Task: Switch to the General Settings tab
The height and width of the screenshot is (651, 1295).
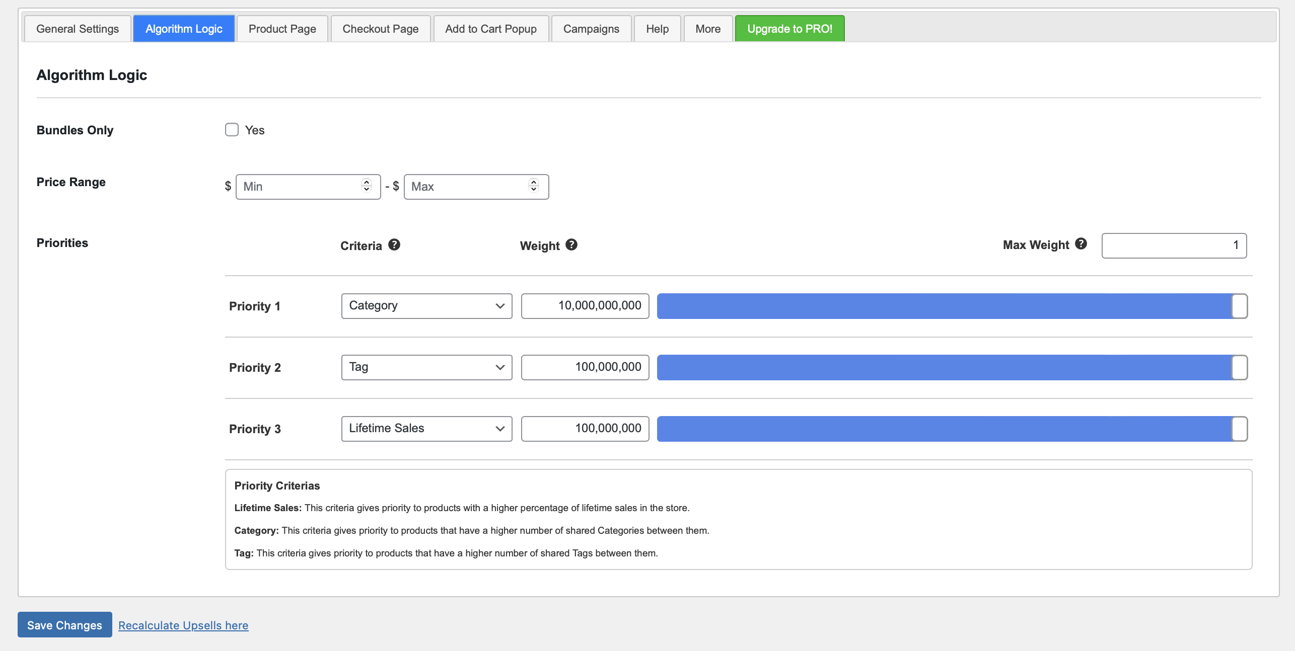Action: pos(78,29)
